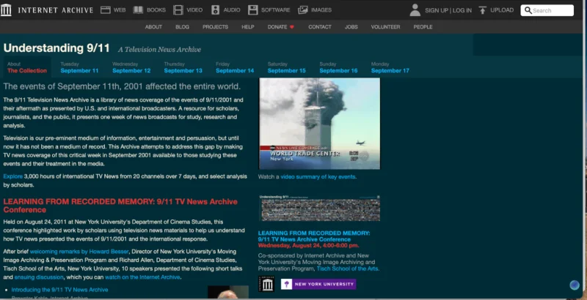Open the Blog menu item
The image size is (587, 300).
point(182,27)
